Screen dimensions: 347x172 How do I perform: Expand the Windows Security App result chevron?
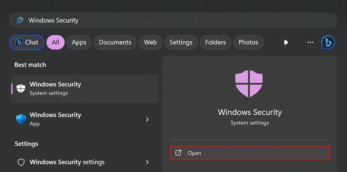(x=147, y=119)
